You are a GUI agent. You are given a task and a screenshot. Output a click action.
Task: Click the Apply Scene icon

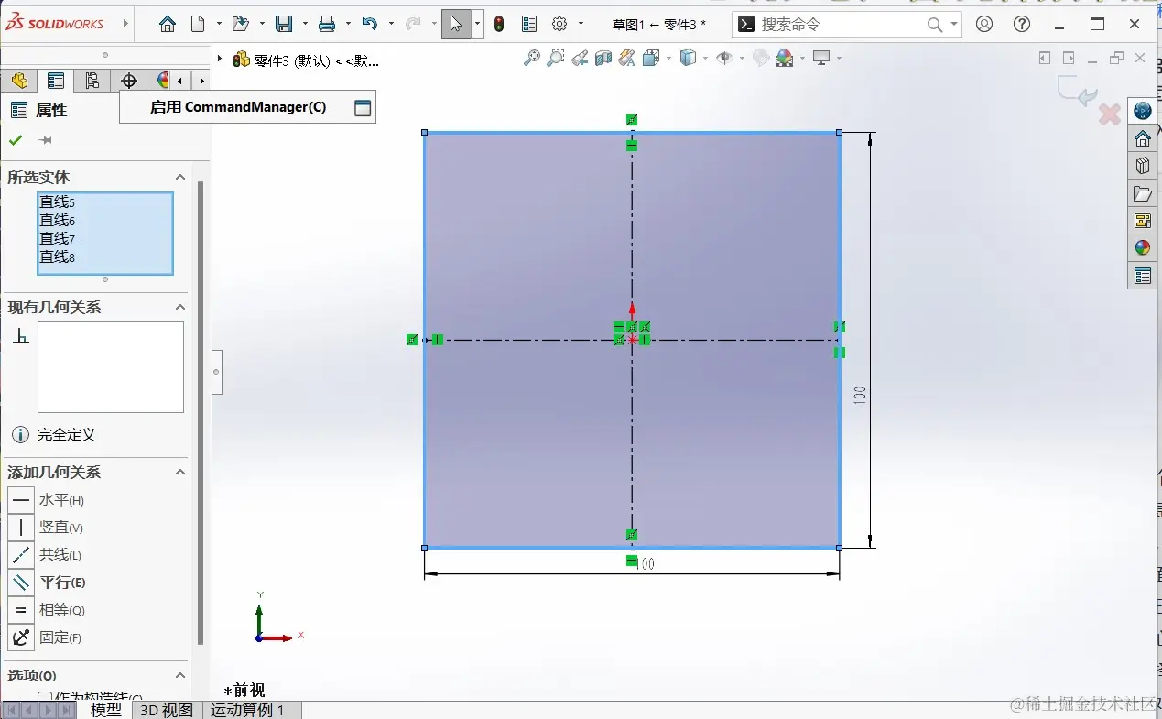tap(785, 59)
